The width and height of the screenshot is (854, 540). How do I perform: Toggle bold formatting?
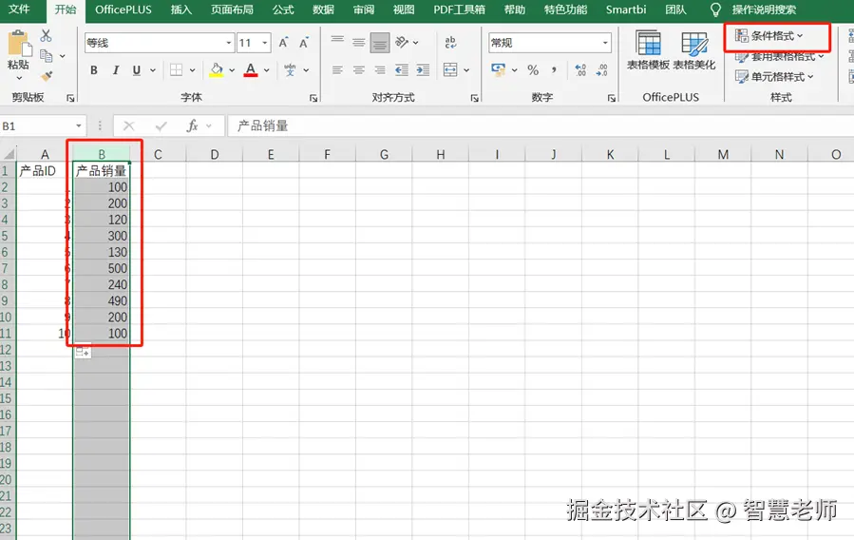[94, 70]
